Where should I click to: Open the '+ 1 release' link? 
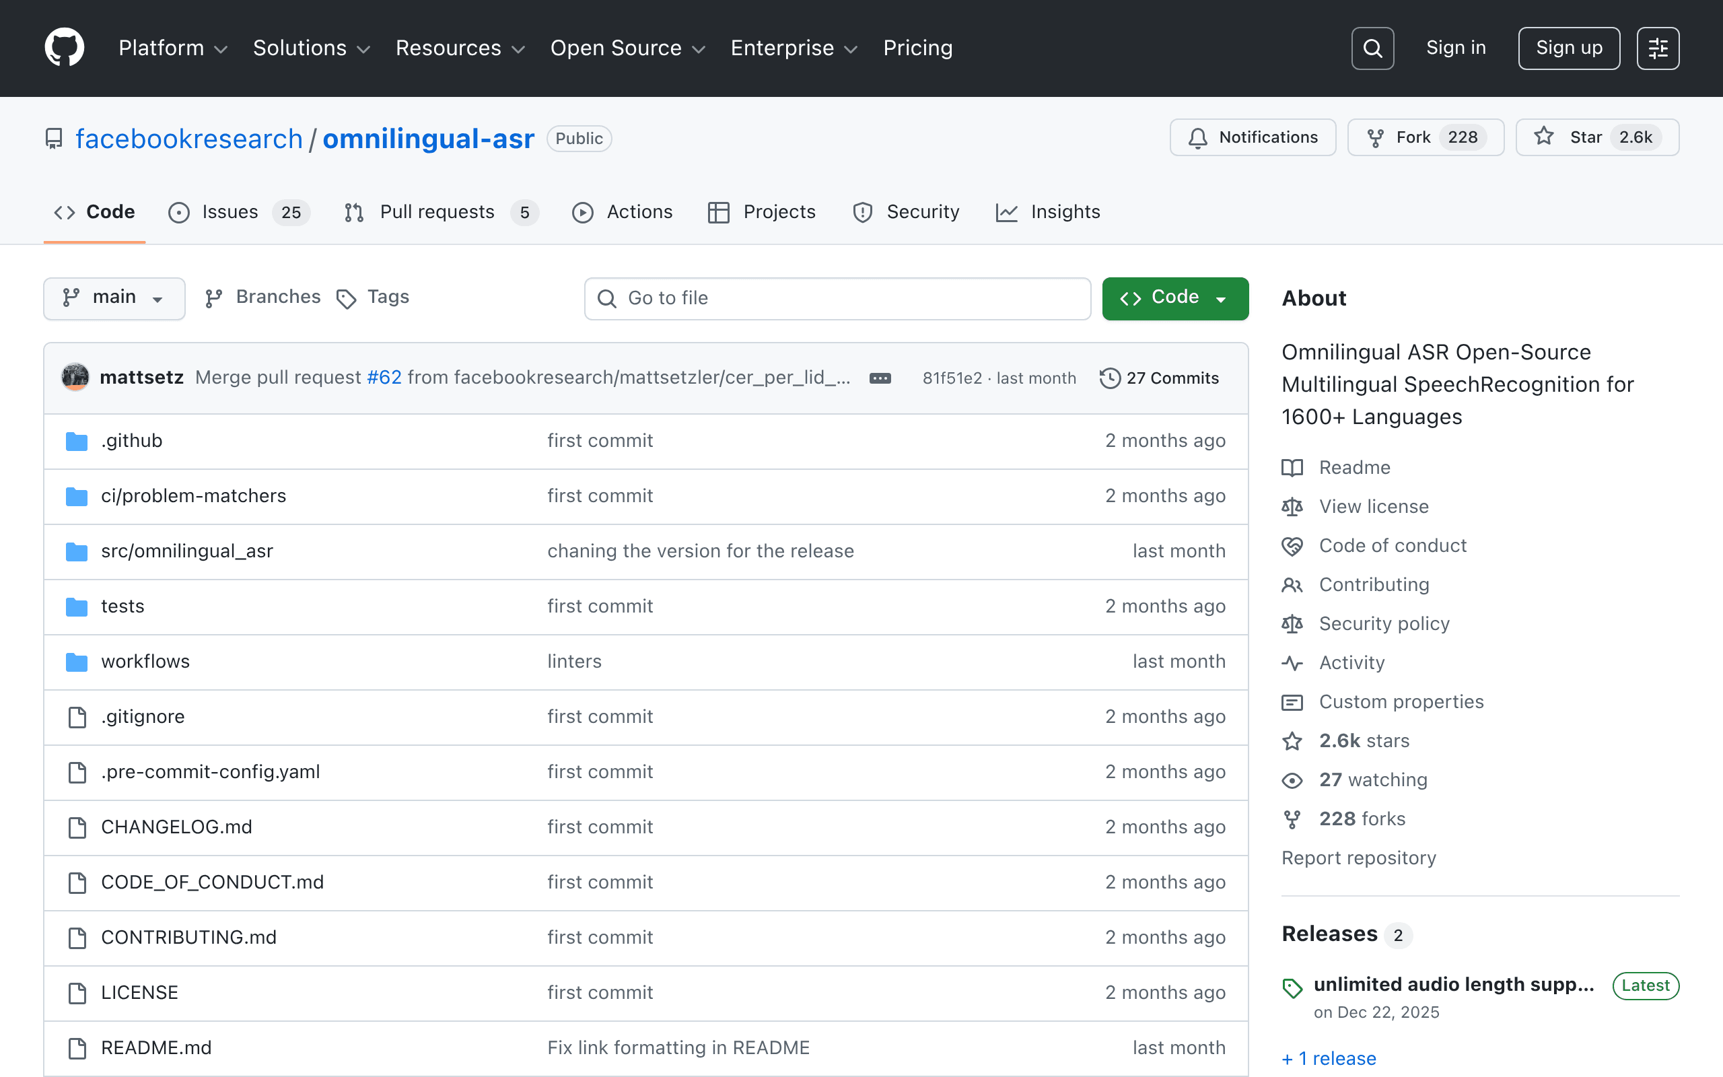click(x=1329, y=1058)
